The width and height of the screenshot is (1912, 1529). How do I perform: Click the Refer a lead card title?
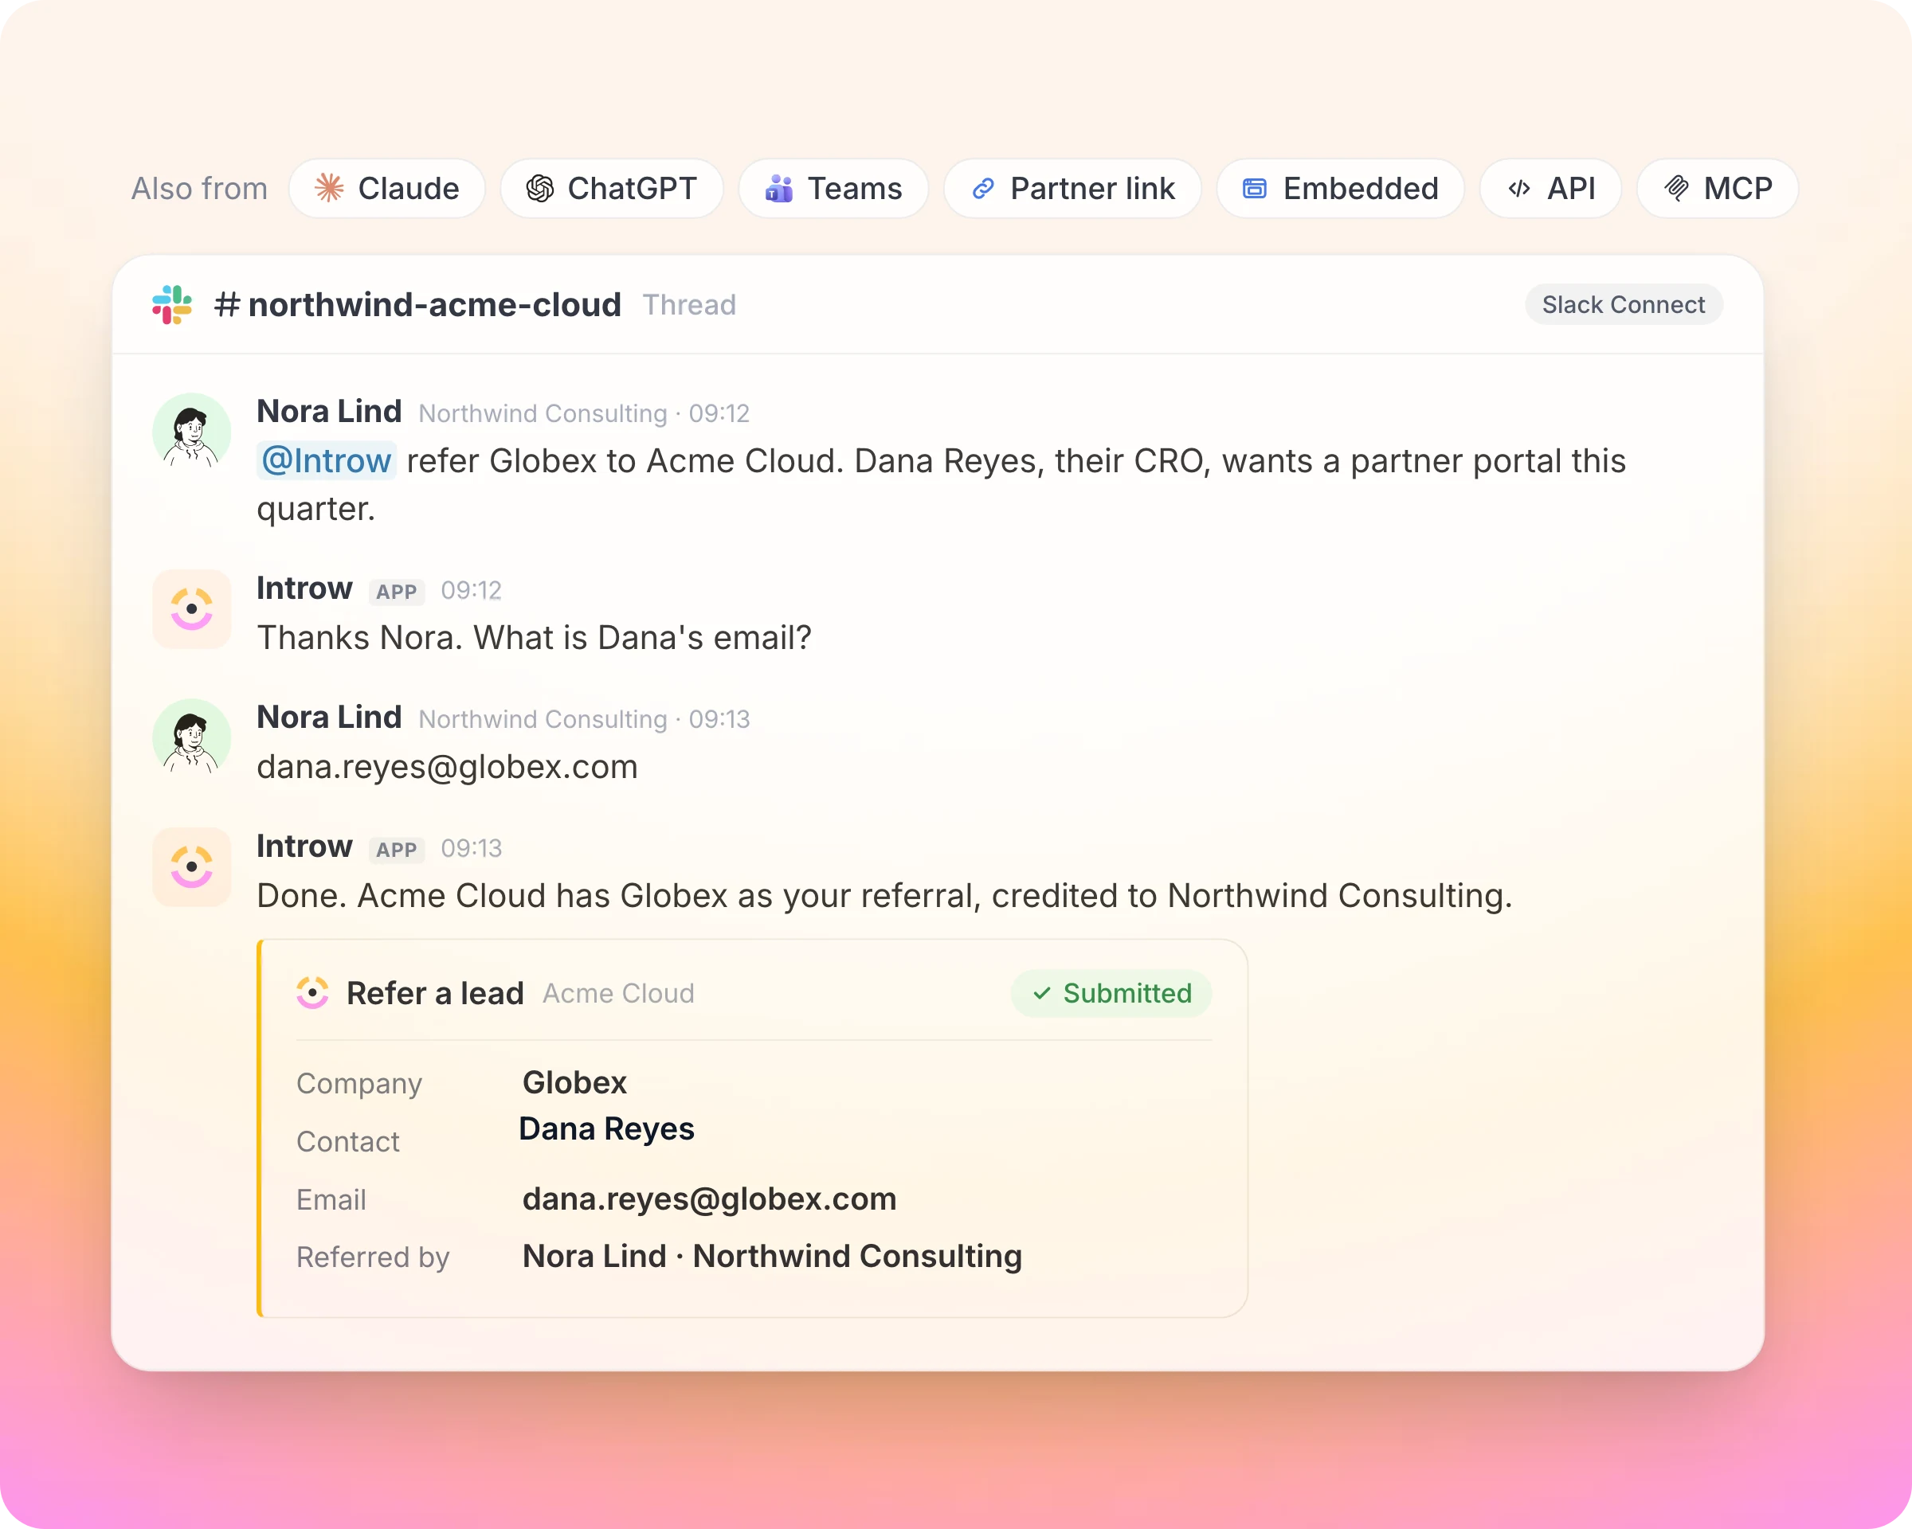pyautogui.click(x=434, y=993)
